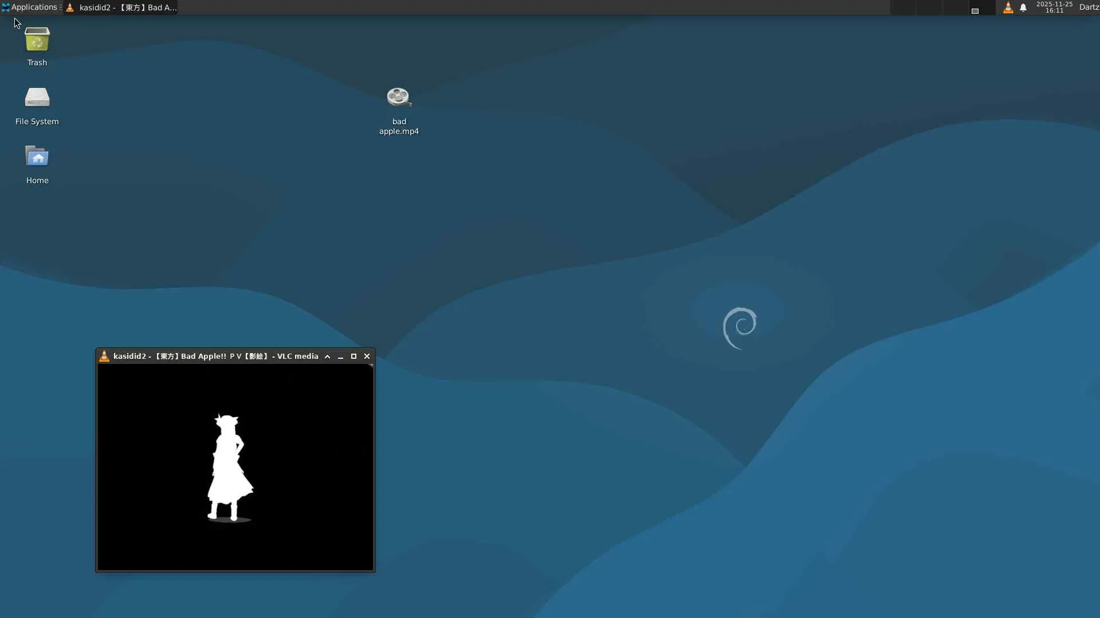The height and width of the screenshot is (618, 1100).
Task: Click the kasidid2 Bad Apple taskbar window button
Action: click(121, 7)
